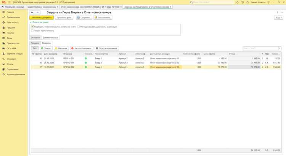Click the Прочитать файл button
Viewport: 286px width, 156px height.
tap(64, 18)
